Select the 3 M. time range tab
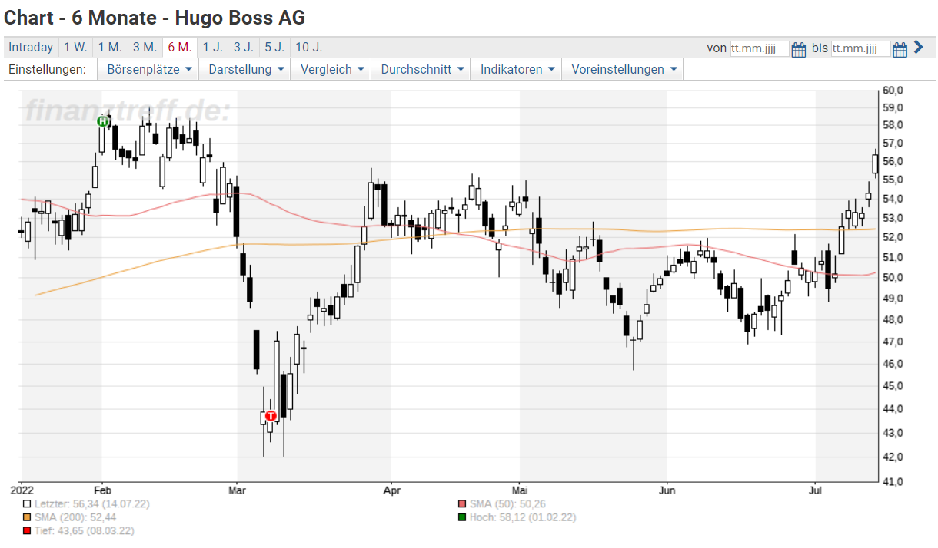Image resolution: width=938 pixels, height=548 pixels. [145, 48]
